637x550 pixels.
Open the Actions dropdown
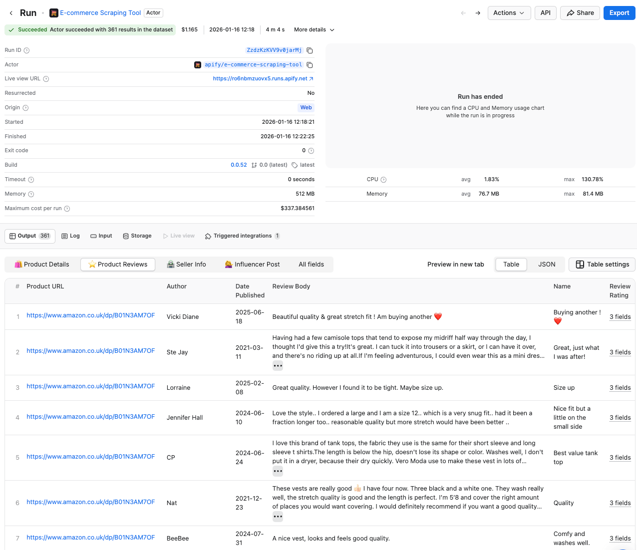[x=509, y=13]
